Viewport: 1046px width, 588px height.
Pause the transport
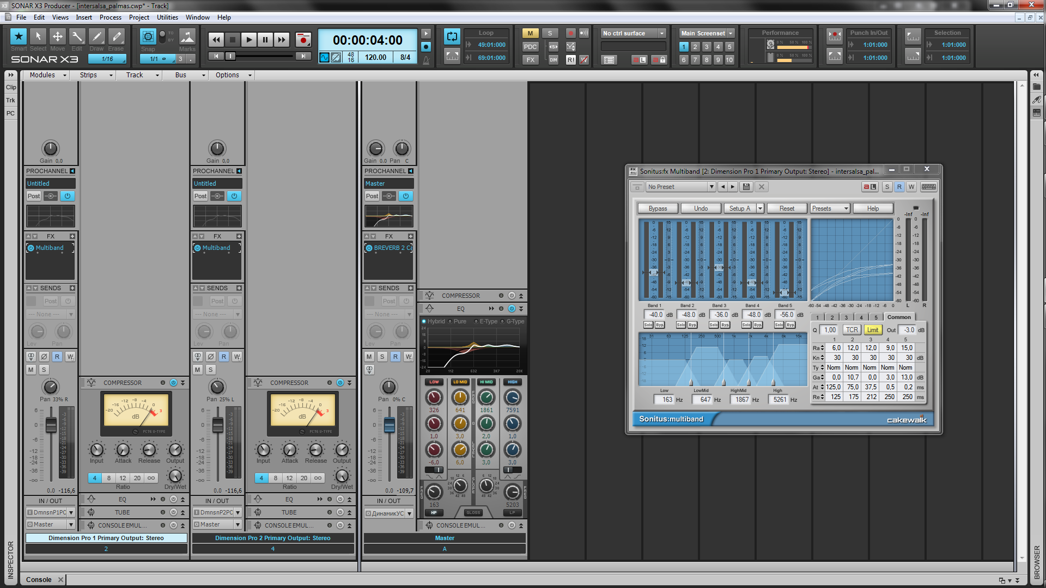point(265,40)
